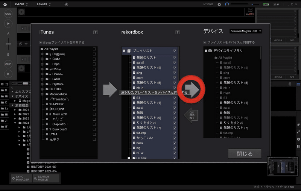This screenshot has height=191, width=301.
Task: Open the rekordbox panel help question mark
Action: 177,32
